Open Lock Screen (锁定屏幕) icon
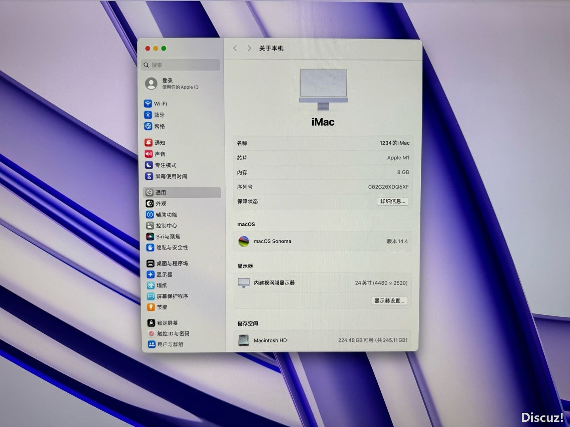 click(151, 323)
